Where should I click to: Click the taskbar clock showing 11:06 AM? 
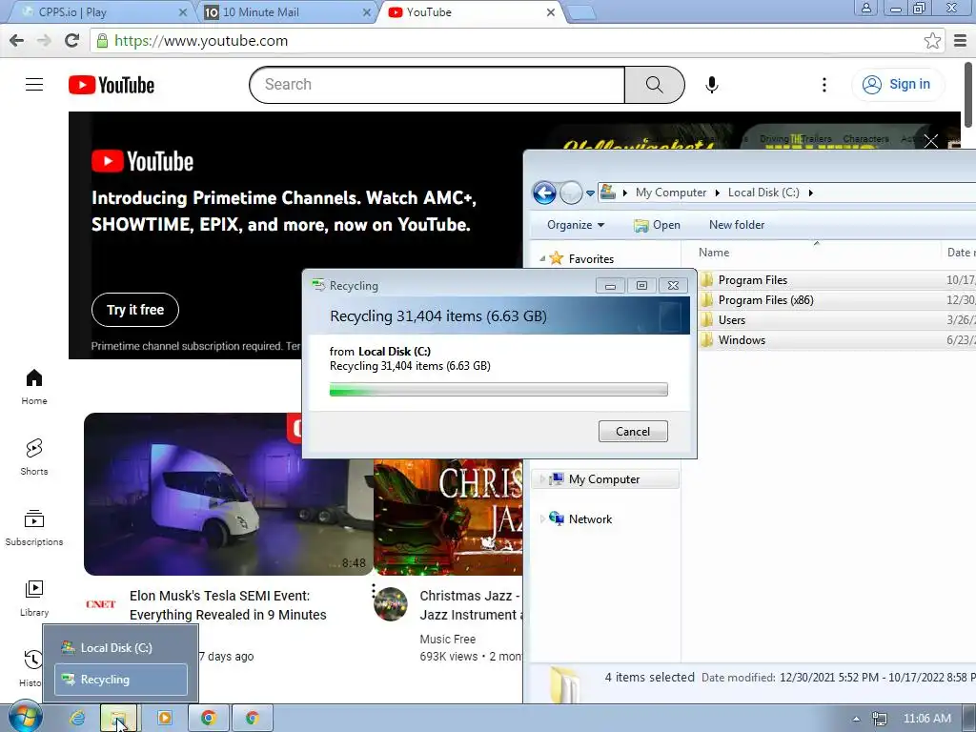click(926, 719)
